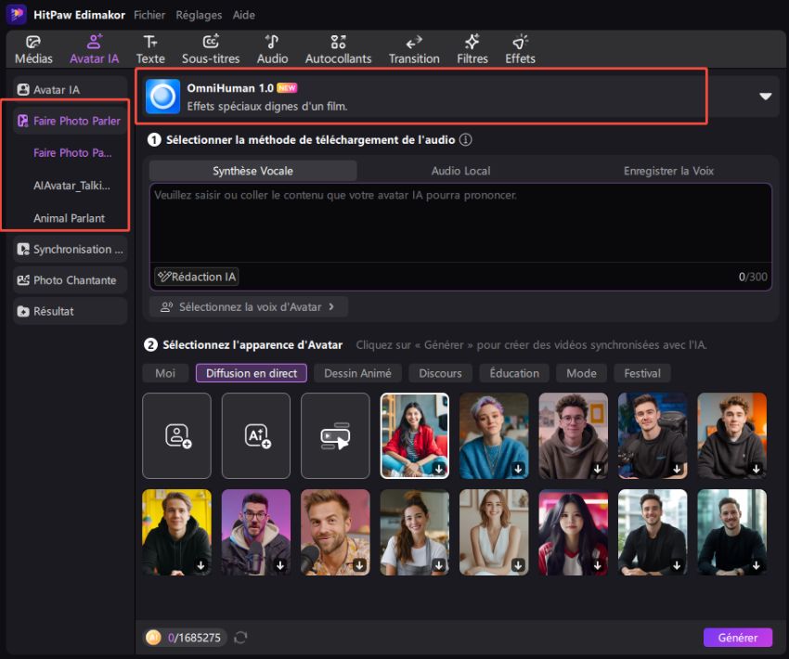Click the AI generate avatar tile
Image resolution: width=789 pixels, height=659 pixels.
[255, 435]
